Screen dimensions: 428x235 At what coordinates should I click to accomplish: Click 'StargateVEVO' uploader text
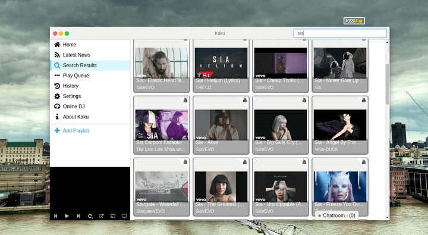click(x=150, y=211)
